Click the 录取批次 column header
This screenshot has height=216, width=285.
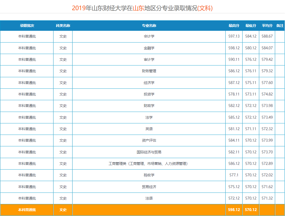point(27,26)
